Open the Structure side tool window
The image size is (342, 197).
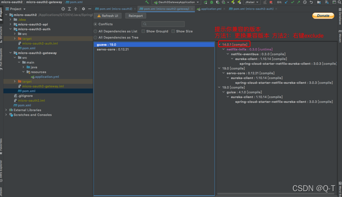click(1, 34)
